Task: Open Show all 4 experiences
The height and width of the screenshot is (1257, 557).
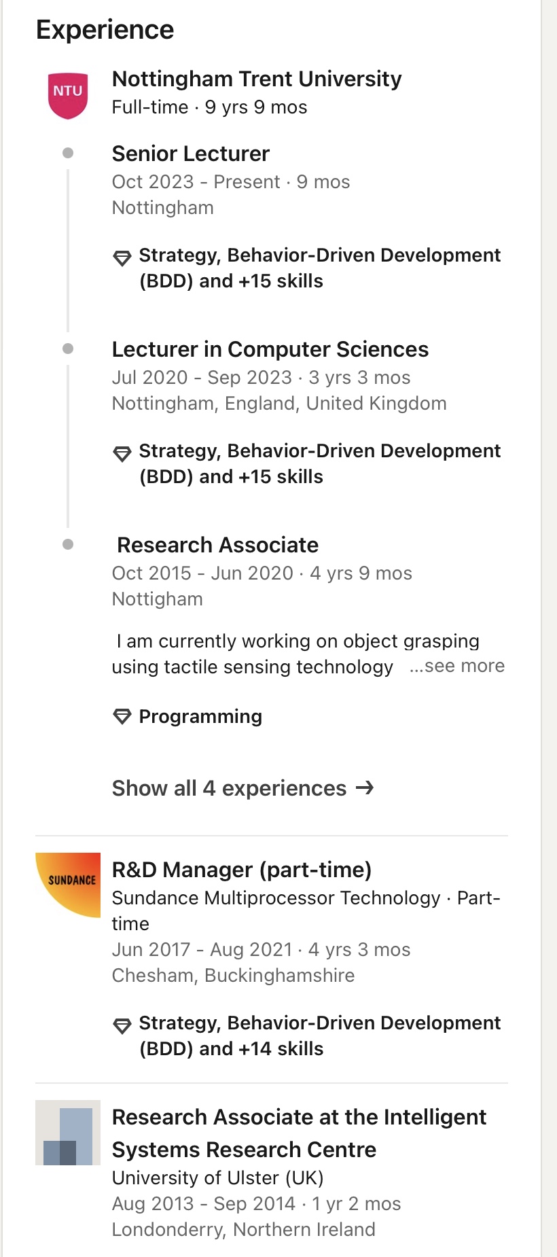Action: [230, 788]
